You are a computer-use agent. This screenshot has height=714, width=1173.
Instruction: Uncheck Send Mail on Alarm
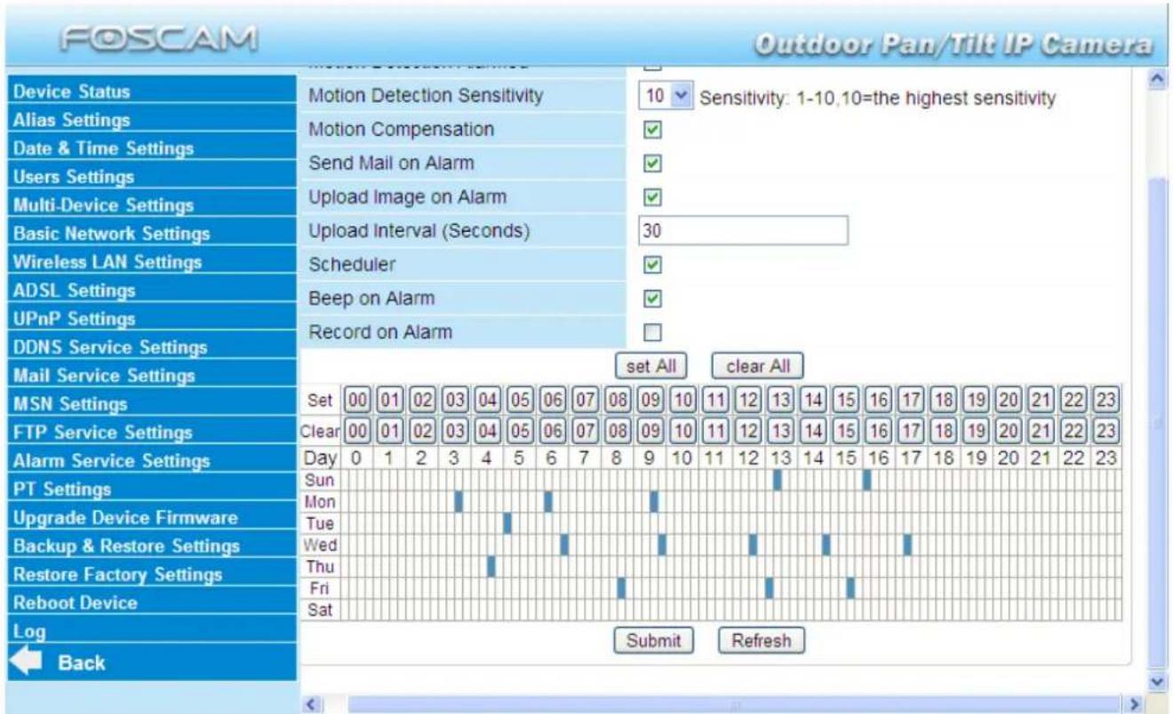click(x=652, y=163)
